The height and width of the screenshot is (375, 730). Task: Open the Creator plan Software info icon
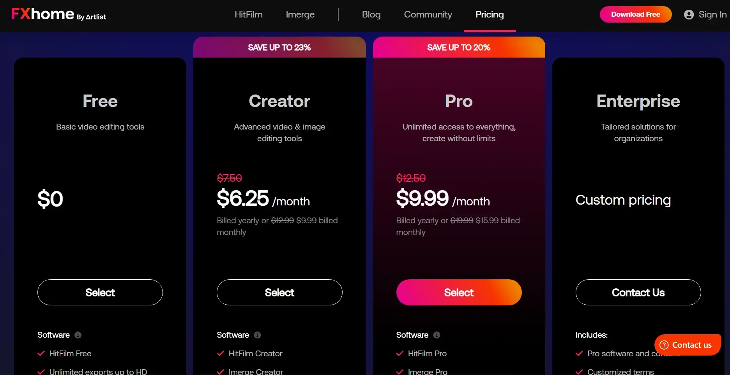[257, 335]
